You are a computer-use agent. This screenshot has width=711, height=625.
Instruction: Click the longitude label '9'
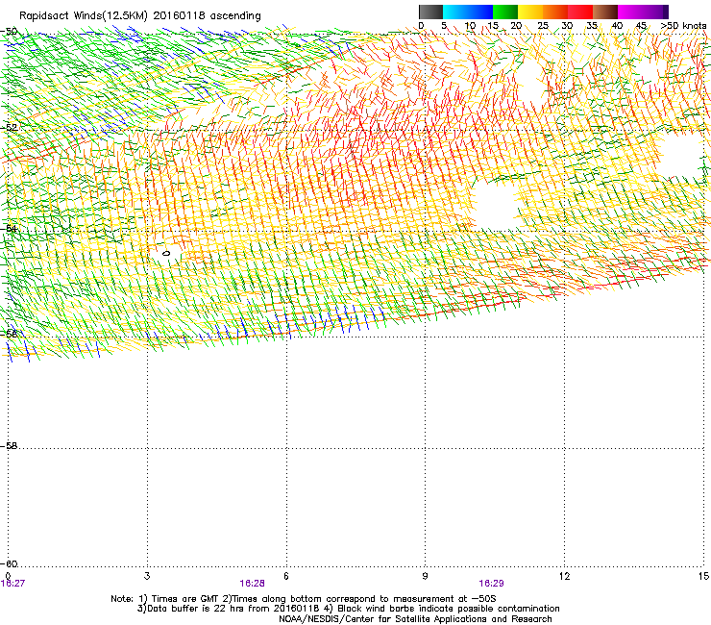tap(425, 576)
